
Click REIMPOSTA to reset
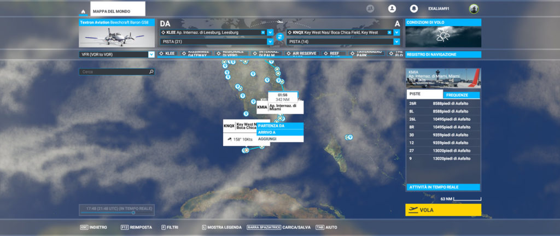[136, 227]
